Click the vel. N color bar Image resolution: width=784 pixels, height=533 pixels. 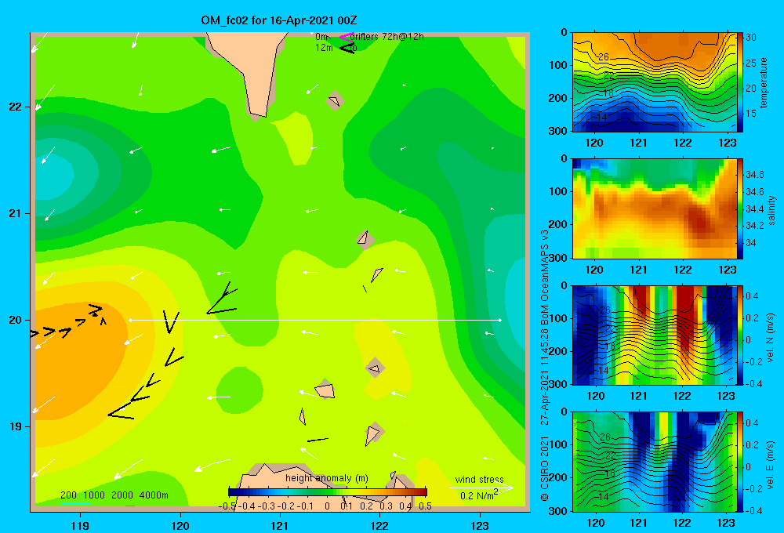click(x=740, y=335)
